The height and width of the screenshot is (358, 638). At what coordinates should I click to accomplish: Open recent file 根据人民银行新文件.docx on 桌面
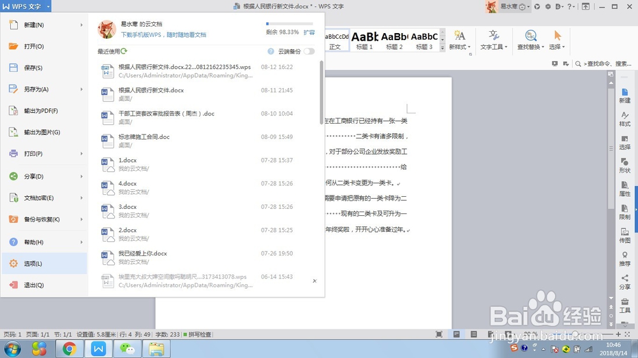click(207, 94)
